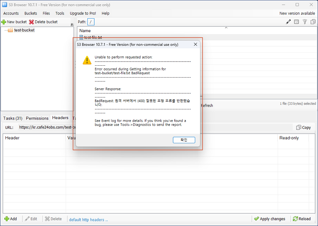Select test-file.txt in the file list
The width and height of the screenshot is (318, 226).
[x=93, y=37]
